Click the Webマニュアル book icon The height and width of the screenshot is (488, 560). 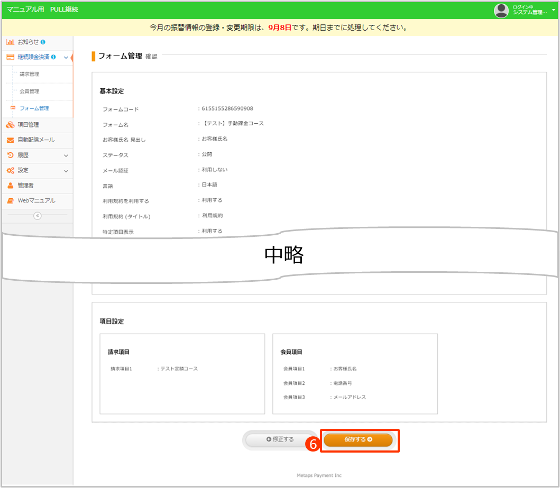(x=10, y=201)
